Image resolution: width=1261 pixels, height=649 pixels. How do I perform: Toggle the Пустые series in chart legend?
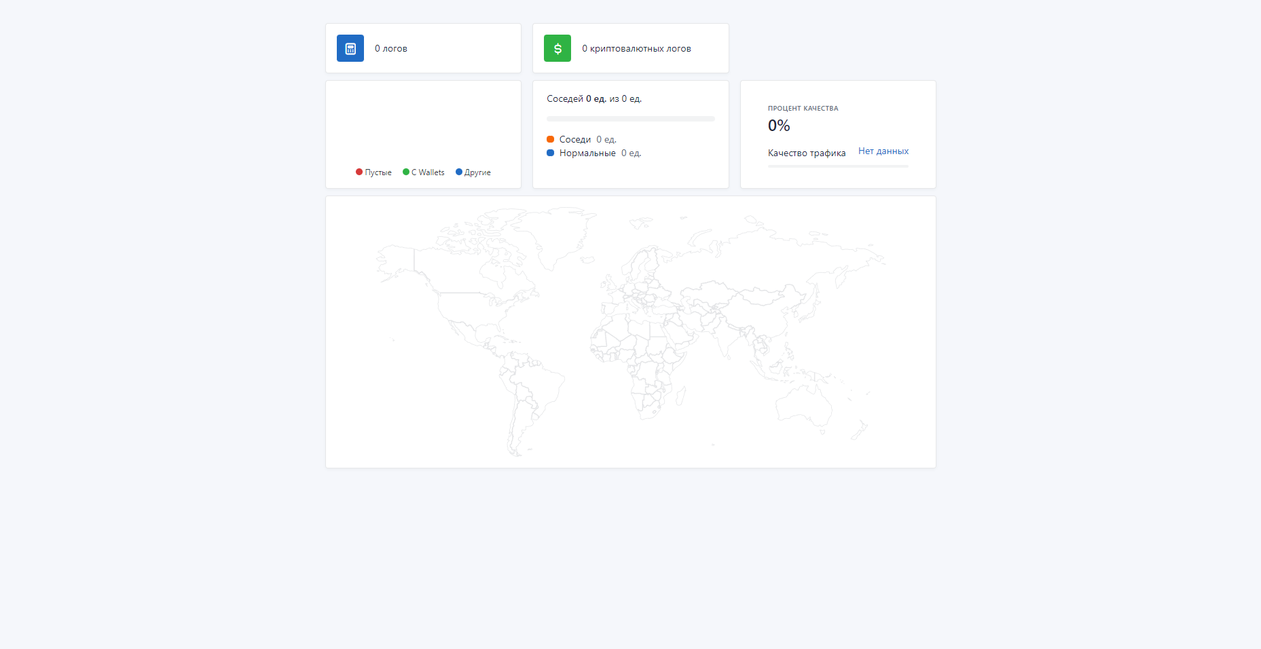coord(373,172)
